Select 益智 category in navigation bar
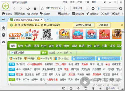Viewport: 125px width, 91px height. click(36, 46)
